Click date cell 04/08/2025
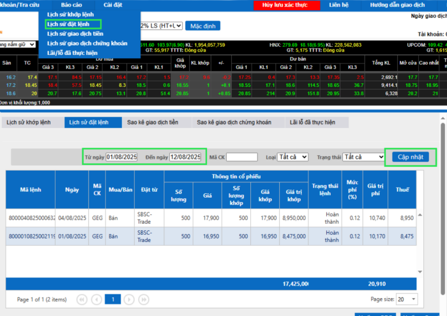The image size is (447, 316). 72,218
